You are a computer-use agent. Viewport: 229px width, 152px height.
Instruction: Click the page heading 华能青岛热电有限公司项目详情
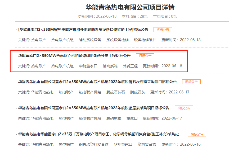[130, 7]
